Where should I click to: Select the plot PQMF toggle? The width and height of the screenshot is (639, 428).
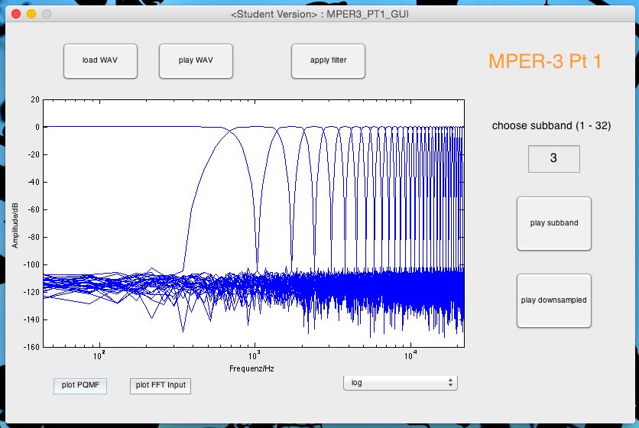(80, 386)
